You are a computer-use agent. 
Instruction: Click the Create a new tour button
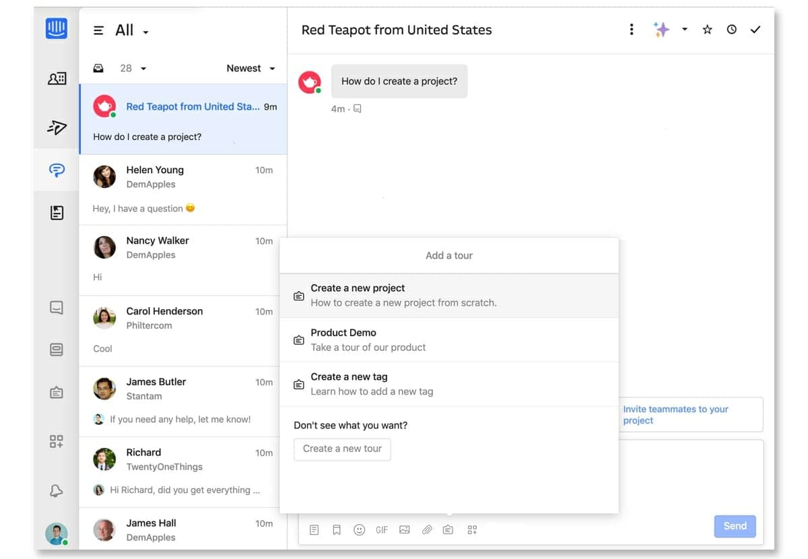click(342, 449)
